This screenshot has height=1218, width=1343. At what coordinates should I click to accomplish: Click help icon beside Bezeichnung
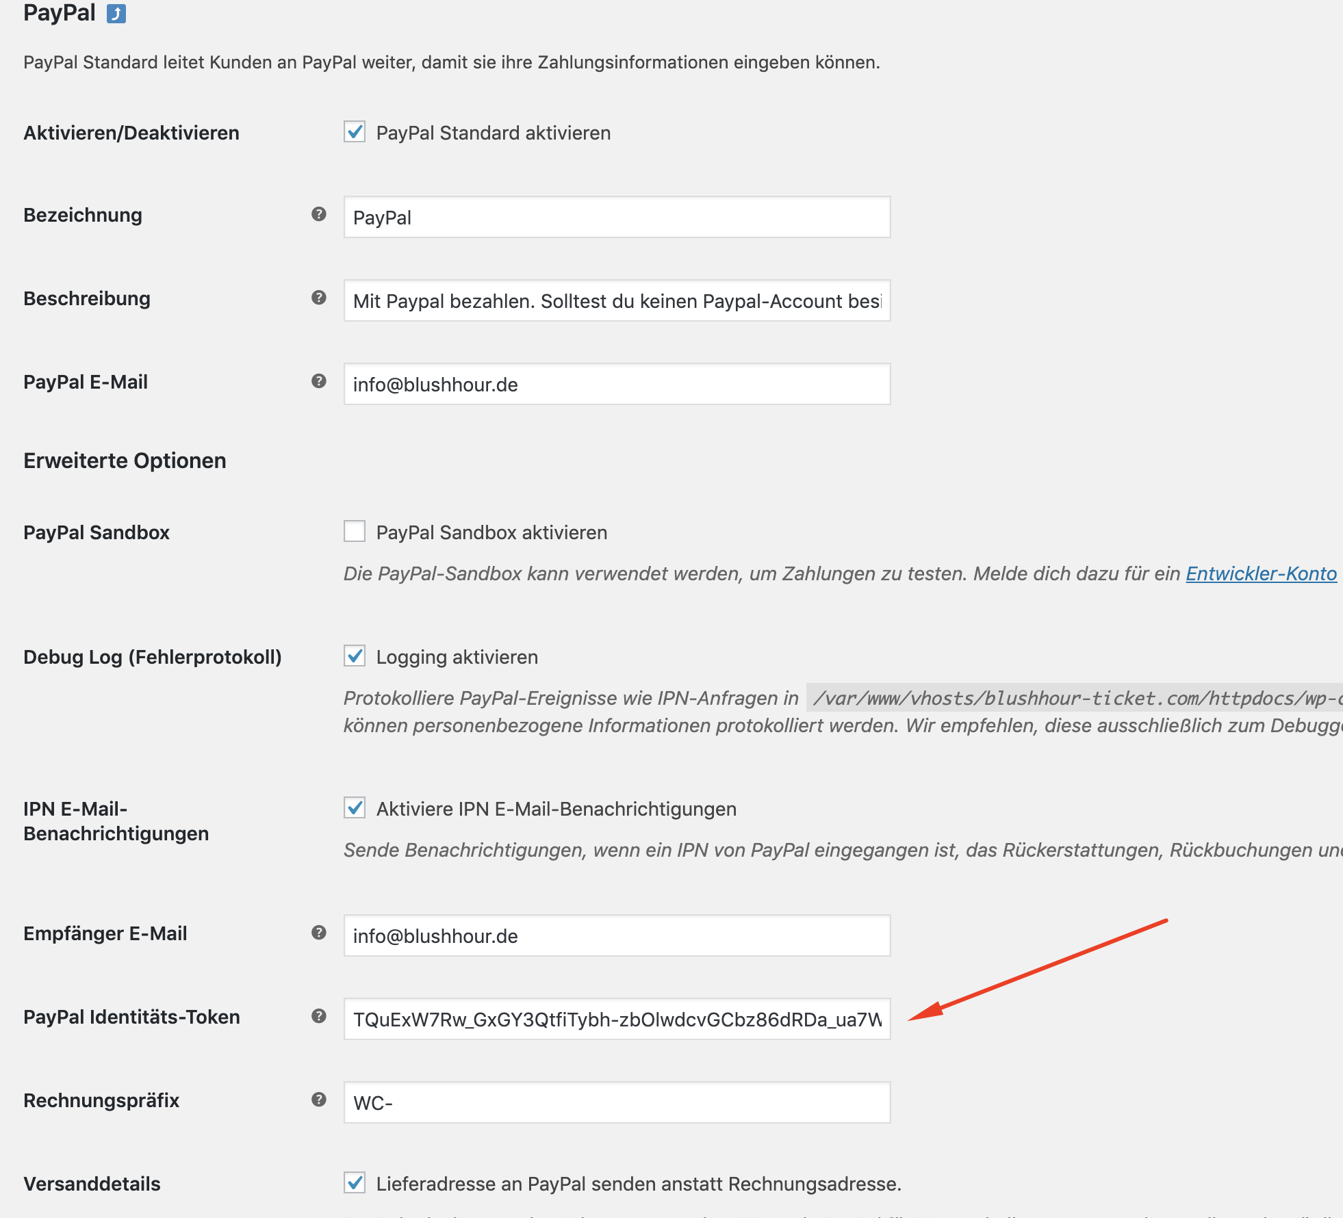point(318,214)
